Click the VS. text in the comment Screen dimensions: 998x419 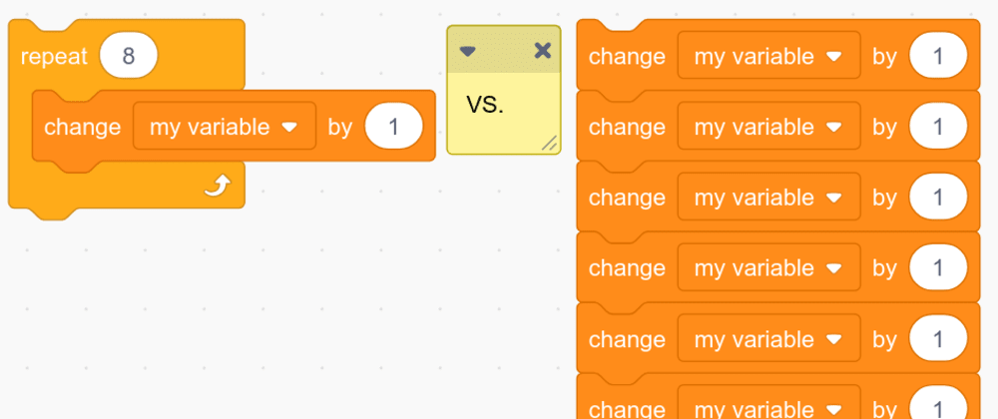(485, 105)
